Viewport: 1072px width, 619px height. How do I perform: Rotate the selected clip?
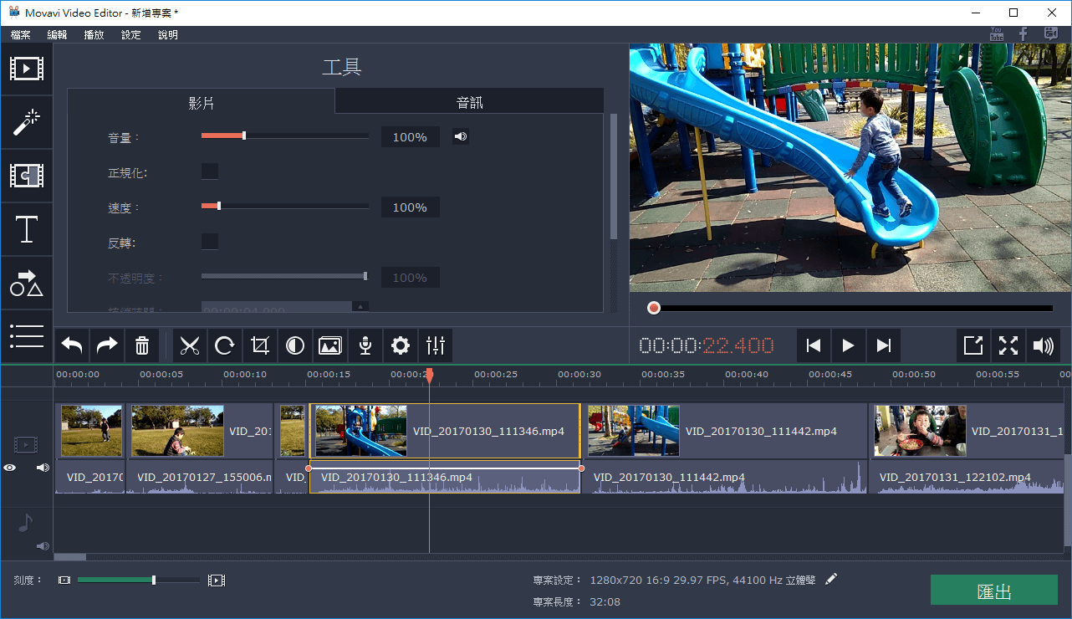pos(225,345)
